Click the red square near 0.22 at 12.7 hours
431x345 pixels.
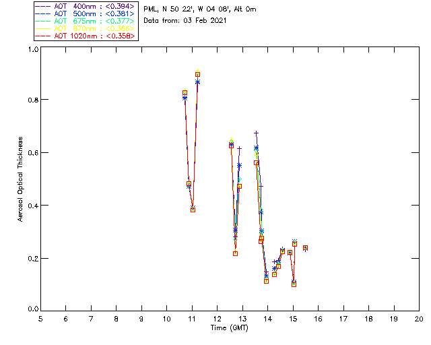[235, 253]
